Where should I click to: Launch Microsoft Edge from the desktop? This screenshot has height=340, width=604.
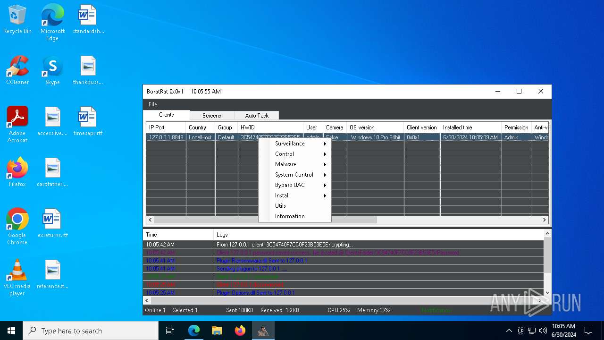52,22
